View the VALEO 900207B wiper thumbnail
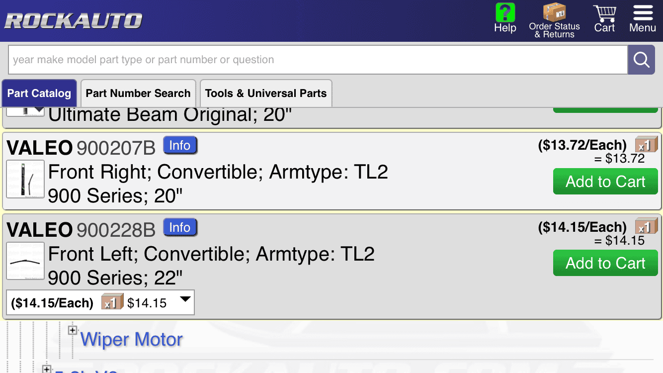The width and height of the screenshot is (663, 373). point(25,179)
